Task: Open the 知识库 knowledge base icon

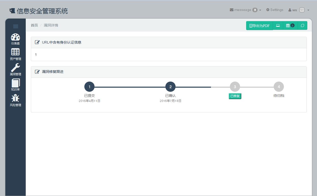Action: 16,83
